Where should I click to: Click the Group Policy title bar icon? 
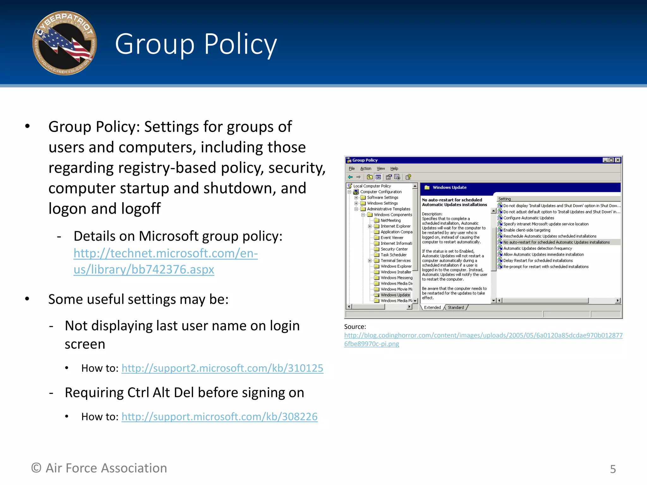[x=349, y=160]
